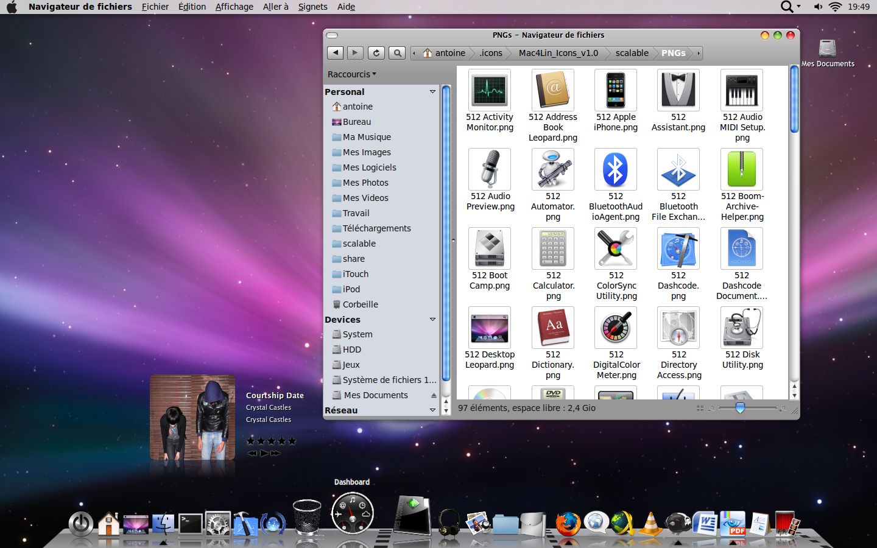Go forward with the toolbar forward arrow
Image resolution: width=877 pixels, height=548 pixels.
355,53
